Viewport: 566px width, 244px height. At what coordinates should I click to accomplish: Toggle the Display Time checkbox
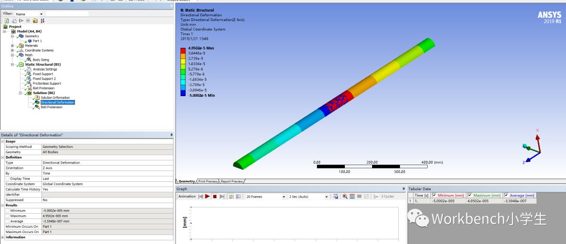(x=7, y=179)
